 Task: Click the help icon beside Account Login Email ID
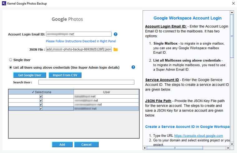(115, 34)
